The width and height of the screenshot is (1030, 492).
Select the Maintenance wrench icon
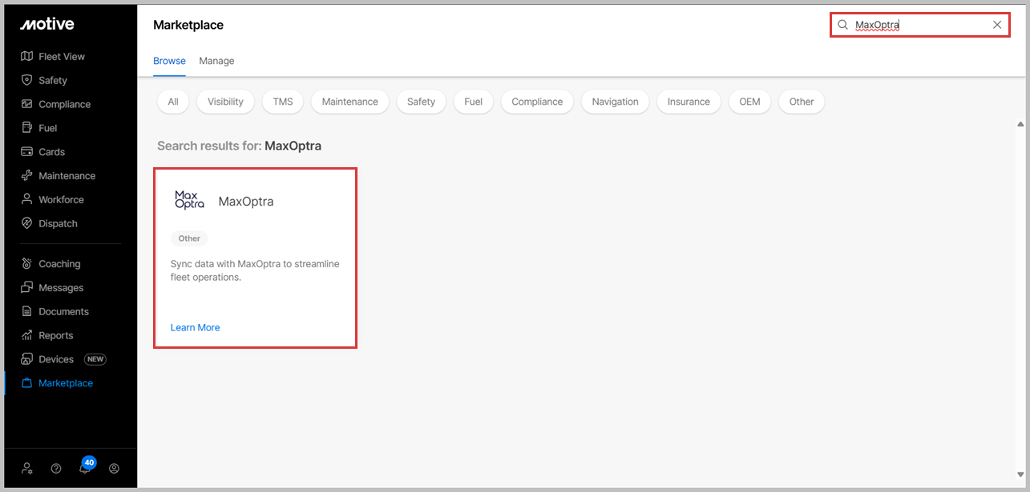click(26, 176)
